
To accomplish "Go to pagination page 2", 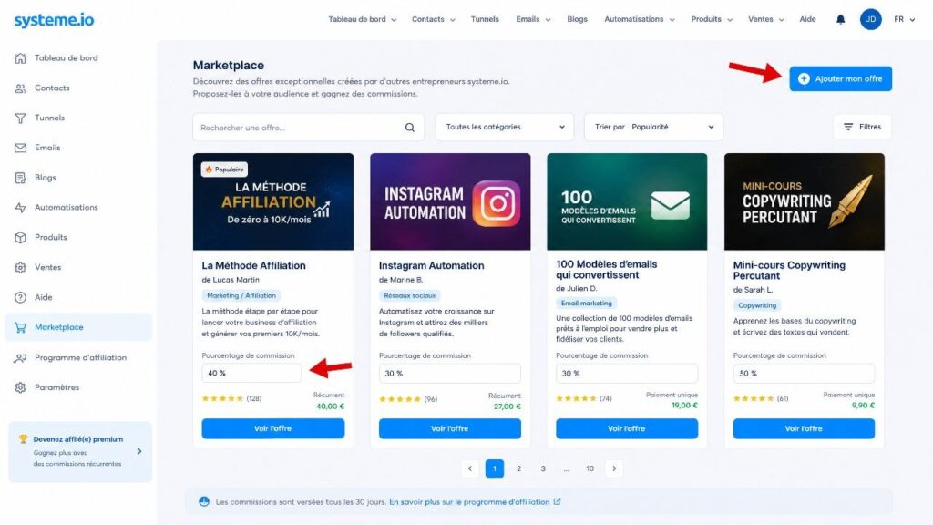I will tap(518, 468).
